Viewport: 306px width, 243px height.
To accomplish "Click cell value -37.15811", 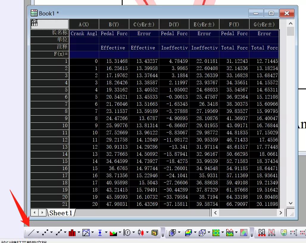I will [174, 204].
